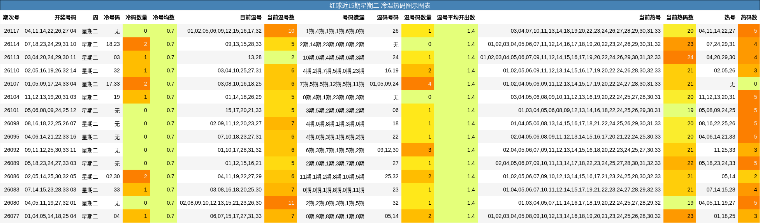760x223 pixels.
Task: Click the 号码遗漏 column header
Action: (354, 18)
